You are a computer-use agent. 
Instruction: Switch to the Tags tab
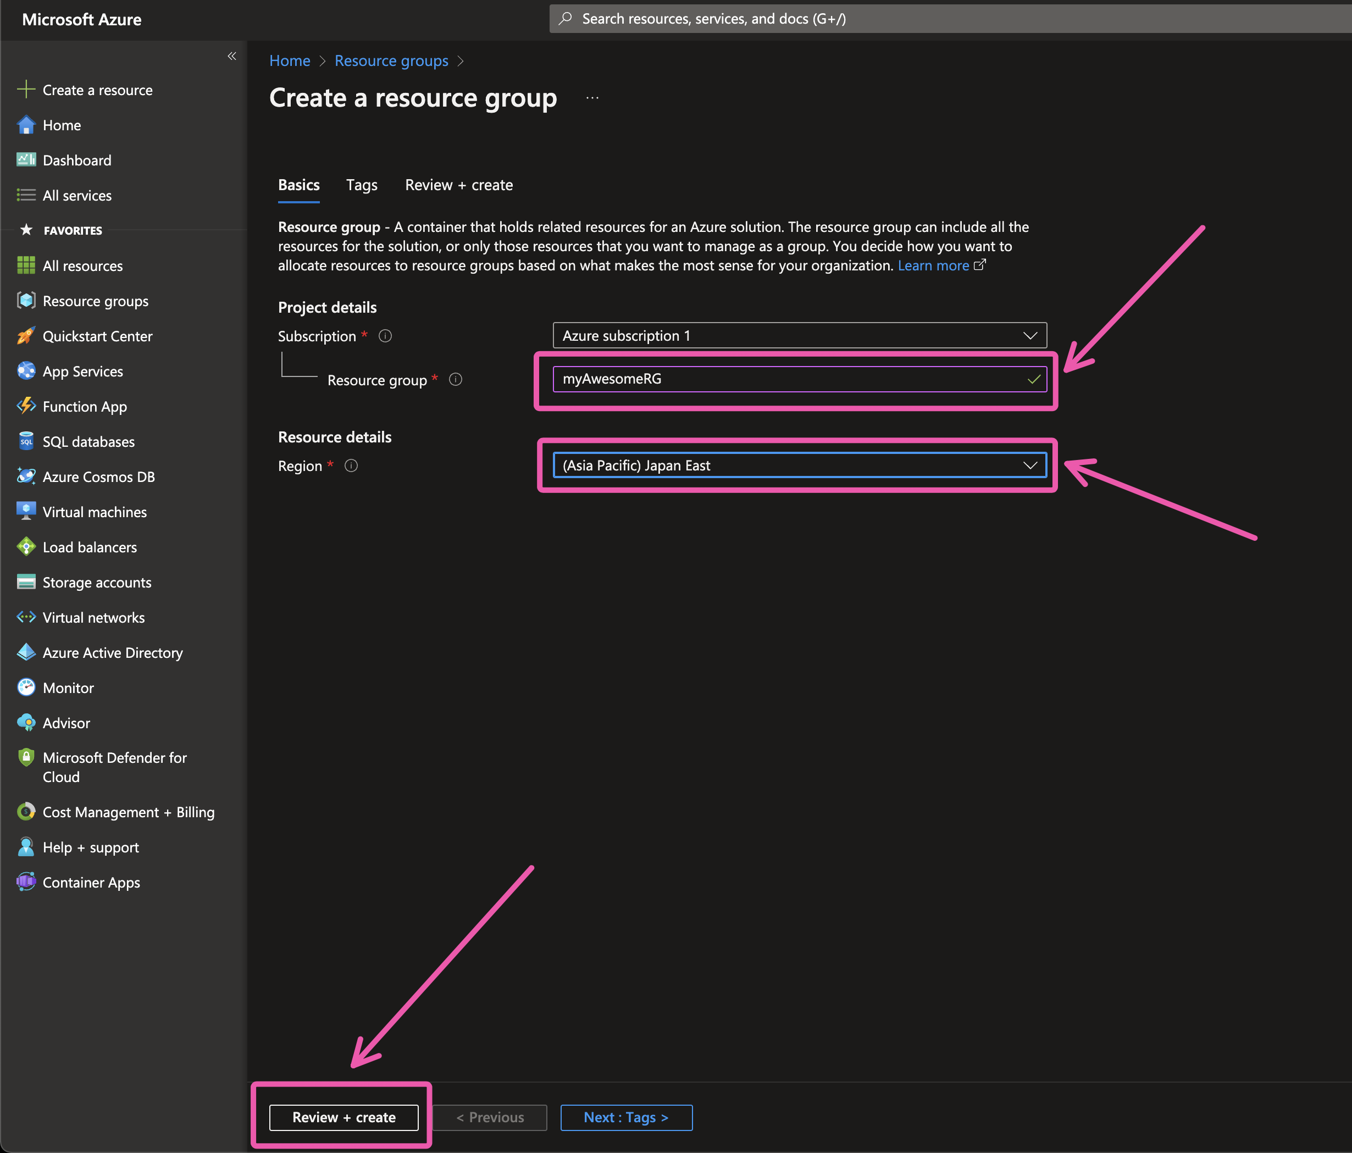pyautogui.click(x=362, y=185)
